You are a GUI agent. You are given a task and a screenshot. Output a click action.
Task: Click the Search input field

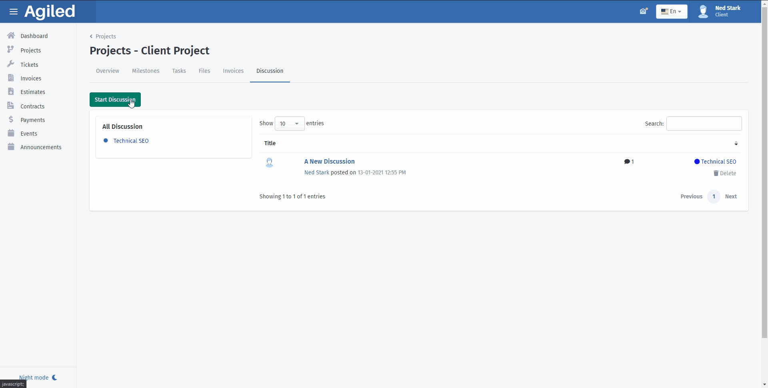(x=704, y=124)
